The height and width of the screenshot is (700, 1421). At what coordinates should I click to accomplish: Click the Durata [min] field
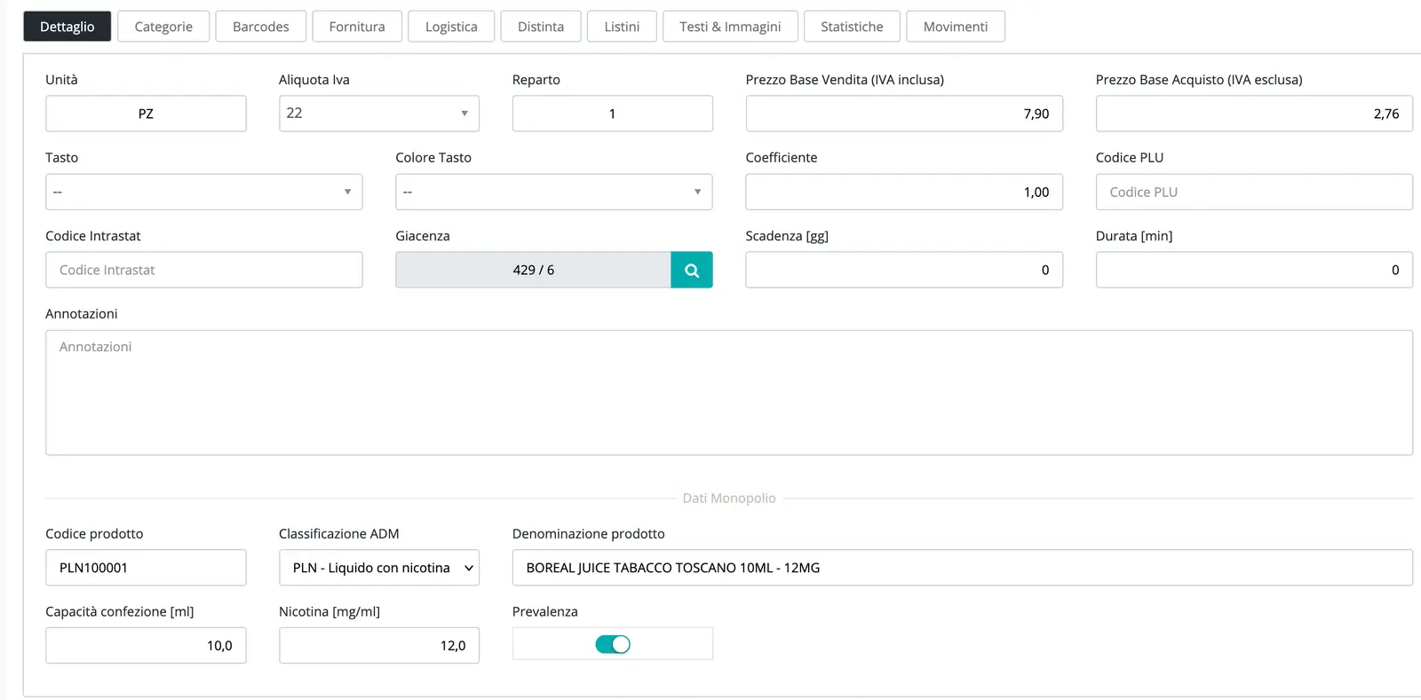coord(1254,270)
